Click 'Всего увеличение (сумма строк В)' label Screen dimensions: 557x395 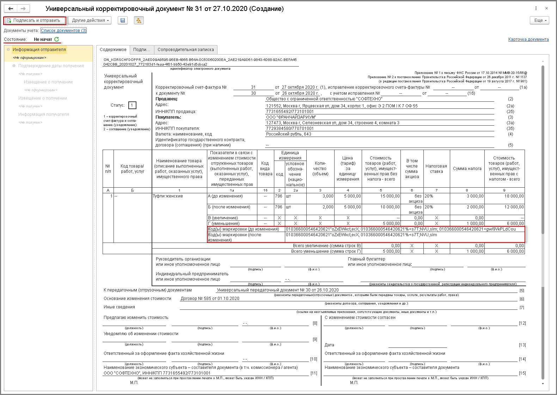point(327,246)
